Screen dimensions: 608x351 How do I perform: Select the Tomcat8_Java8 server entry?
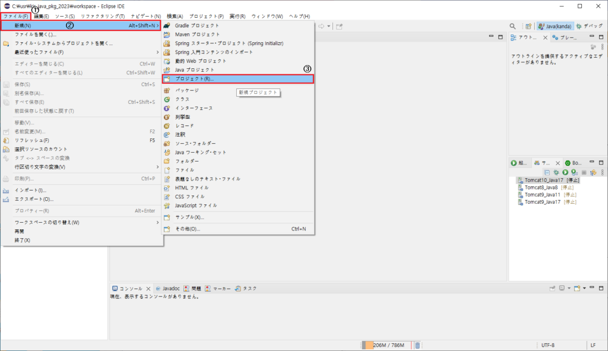tap(546, 188)
